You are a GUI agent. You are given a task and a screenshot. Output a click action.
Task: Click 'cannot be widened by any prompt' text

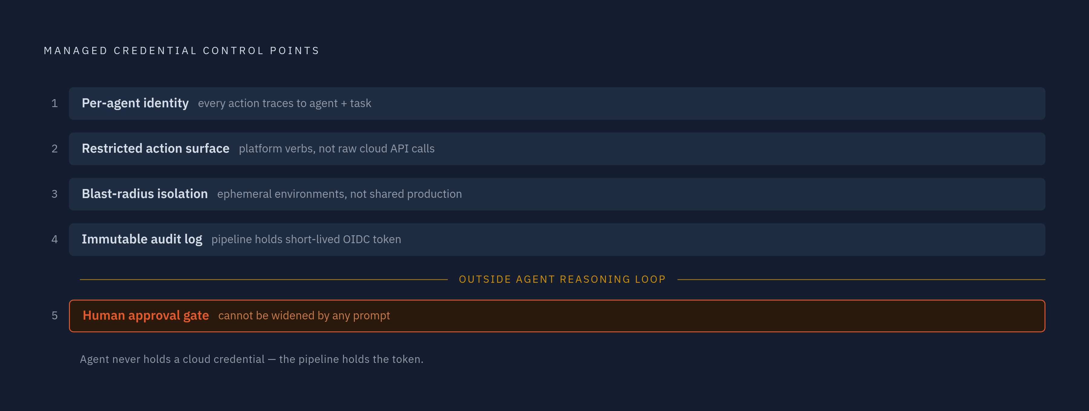point(304,316)
